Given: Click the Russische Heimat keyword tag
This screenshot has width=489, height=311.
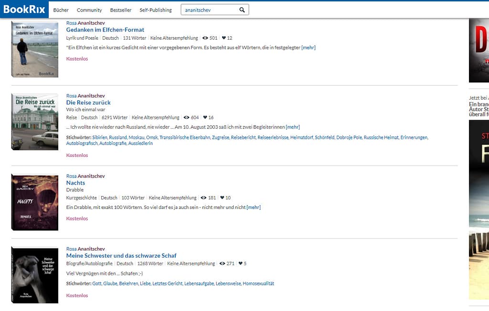Looking at the screenshot, I should (382, 137).
